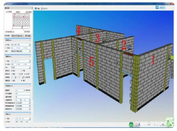Click the fifth icon on right vertical toolbar
177x131 pixels.
click(172, 72)
